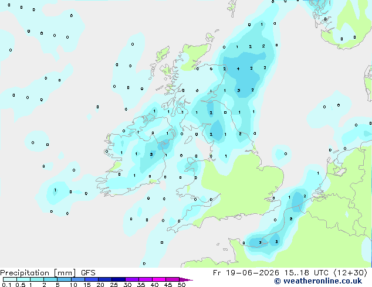Click the legend swatch between 30 and 35
The image size is (372, 287).
(x=132, y=279)
